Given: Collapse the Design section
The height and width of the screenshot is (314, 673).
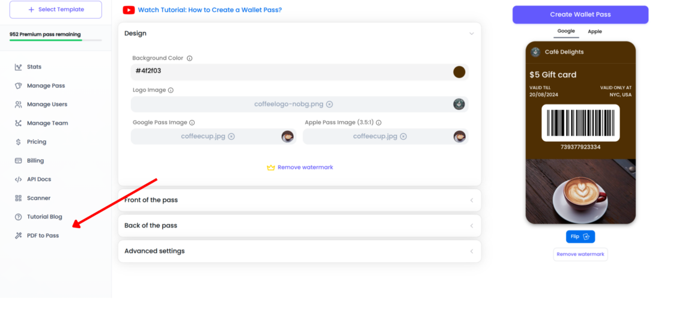Looking at the screenshot, I should 471,34.
